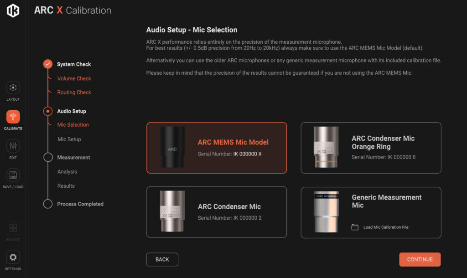Click the CONTINUE button
467x278 pixels.
(x=420, y=260)
